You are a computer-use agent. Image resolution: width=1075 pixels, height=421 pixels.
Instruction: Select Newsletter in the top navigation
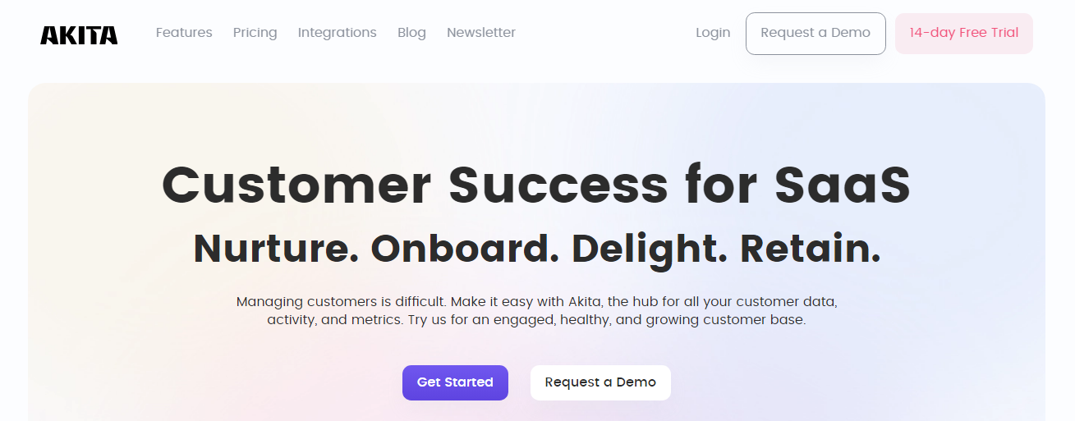(x=481, y=33)
